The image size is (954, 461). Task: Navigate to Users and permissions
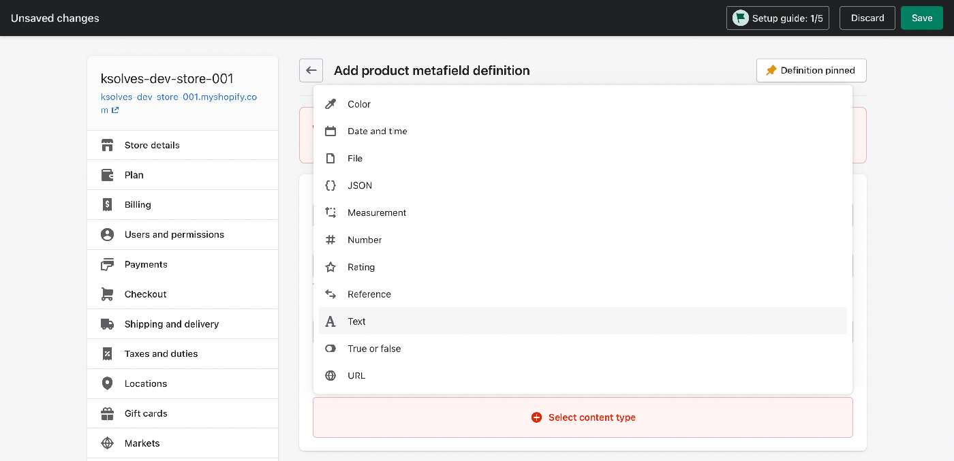pos(183,235)
